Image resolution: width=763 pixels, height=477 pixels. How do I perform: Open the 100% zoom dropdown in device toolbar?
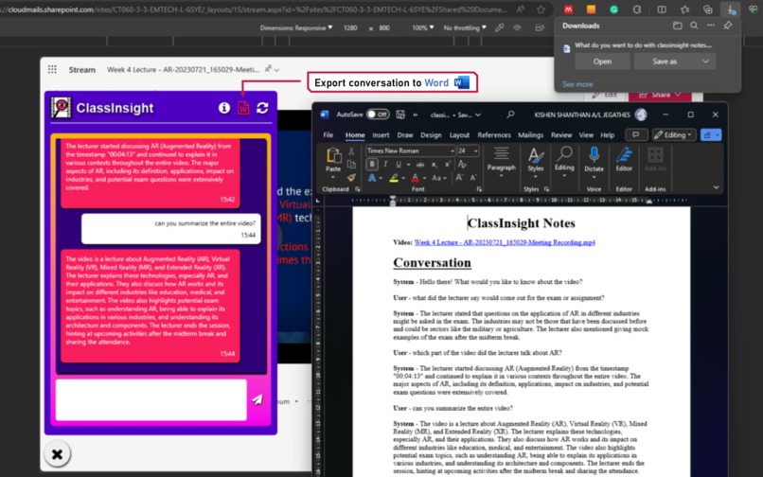coord(423,27)
